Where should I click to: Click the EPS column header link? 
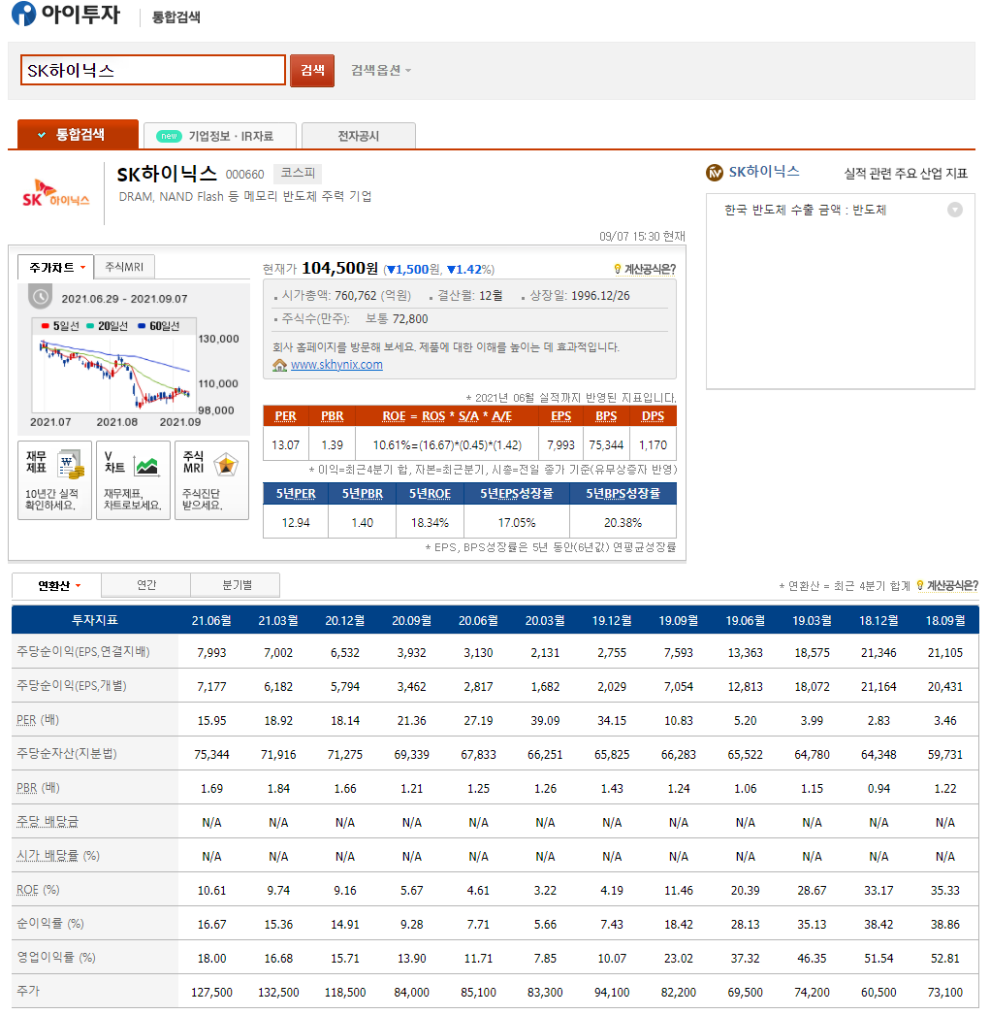pyautogui.click(x=560, y=416)
